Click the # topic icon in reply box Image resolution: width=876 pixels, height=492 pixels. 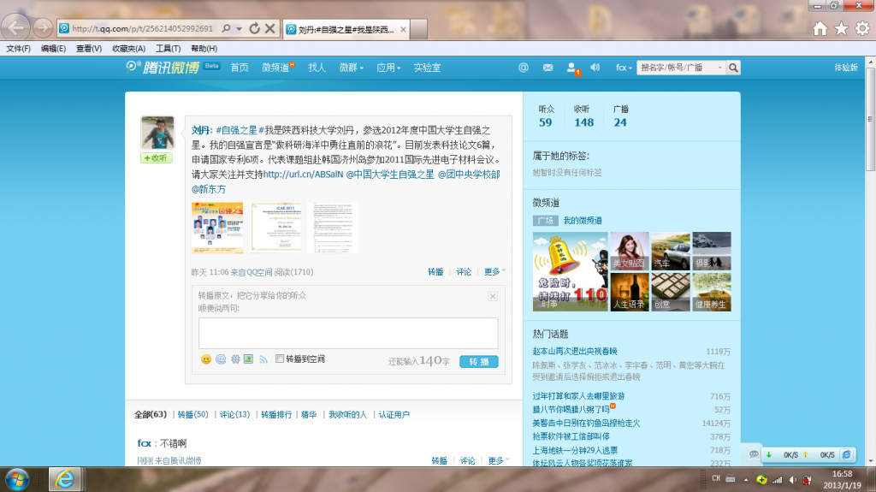[235, 359]
